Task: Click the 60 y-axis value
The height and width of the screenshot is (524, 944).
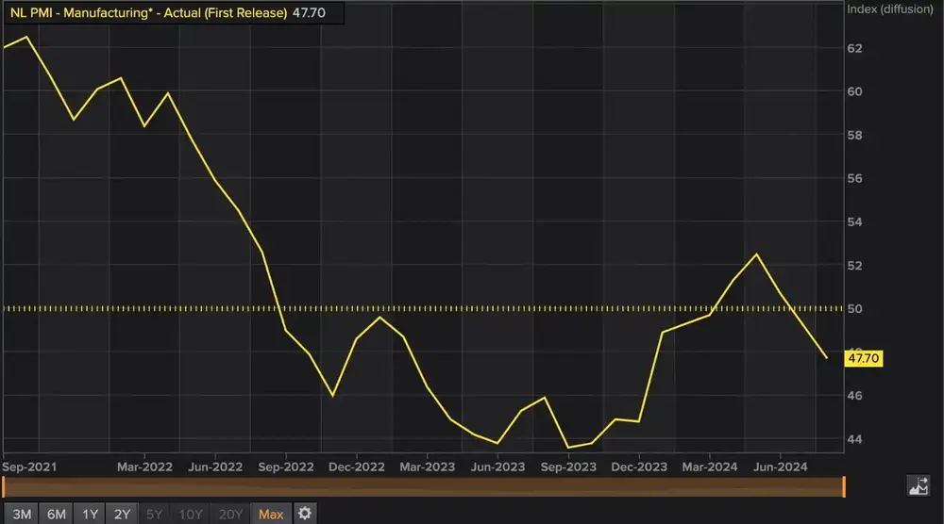Action: click(854, 92)
